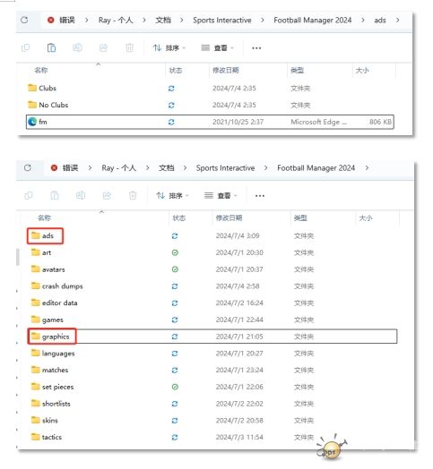Click the sync status icon of the skins folder
Viewport: 433px width, 469px height.
[x=175, y=421]
